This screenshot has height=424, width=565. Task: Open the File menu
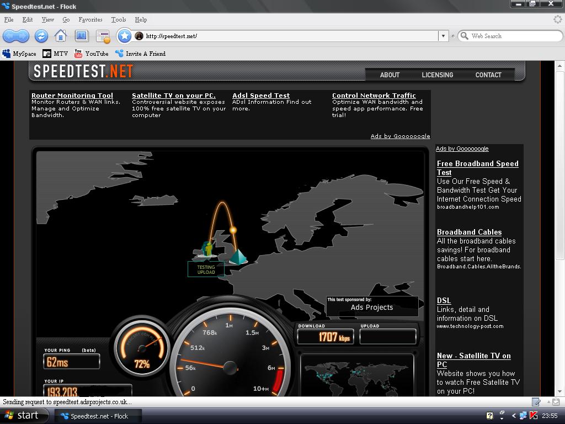pos(9,19)
